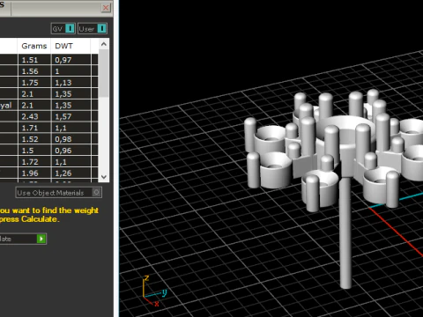Select the 0,98 DWT cell
This screenshot has width=423, height=317.
[x=71, y=139]
